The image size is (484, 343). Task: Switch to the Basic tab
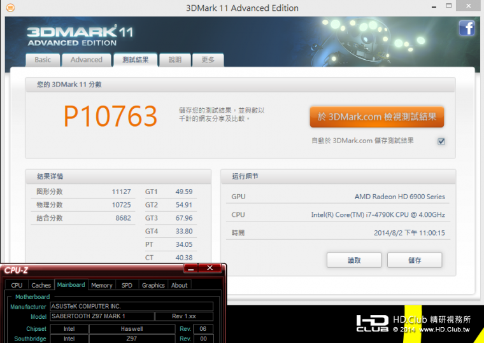(43, 60)
